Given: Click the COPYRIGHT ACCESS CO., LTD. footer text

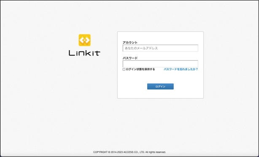Looking at the screenshot, I should click(x=129, y=152).
